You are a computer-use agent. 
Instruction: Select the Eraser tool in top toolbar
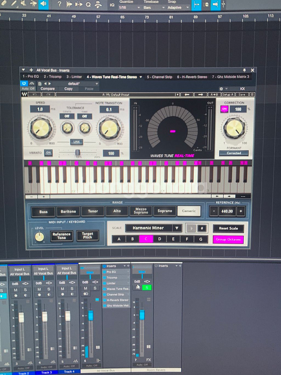click(x=4, y=3)
